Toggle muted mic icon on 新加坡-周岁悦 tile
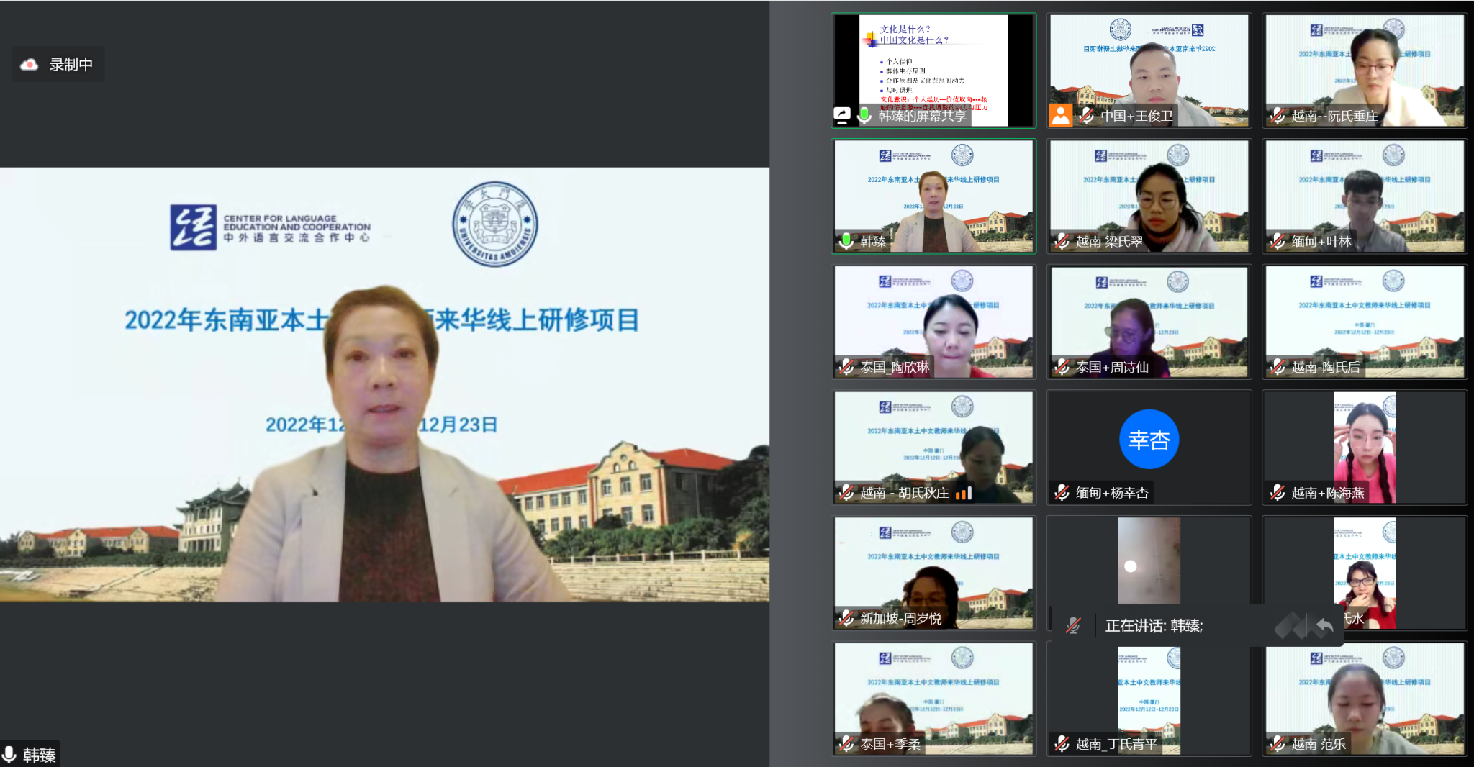The width and height of the screenshot is (1474, 767). pos(846,618)
